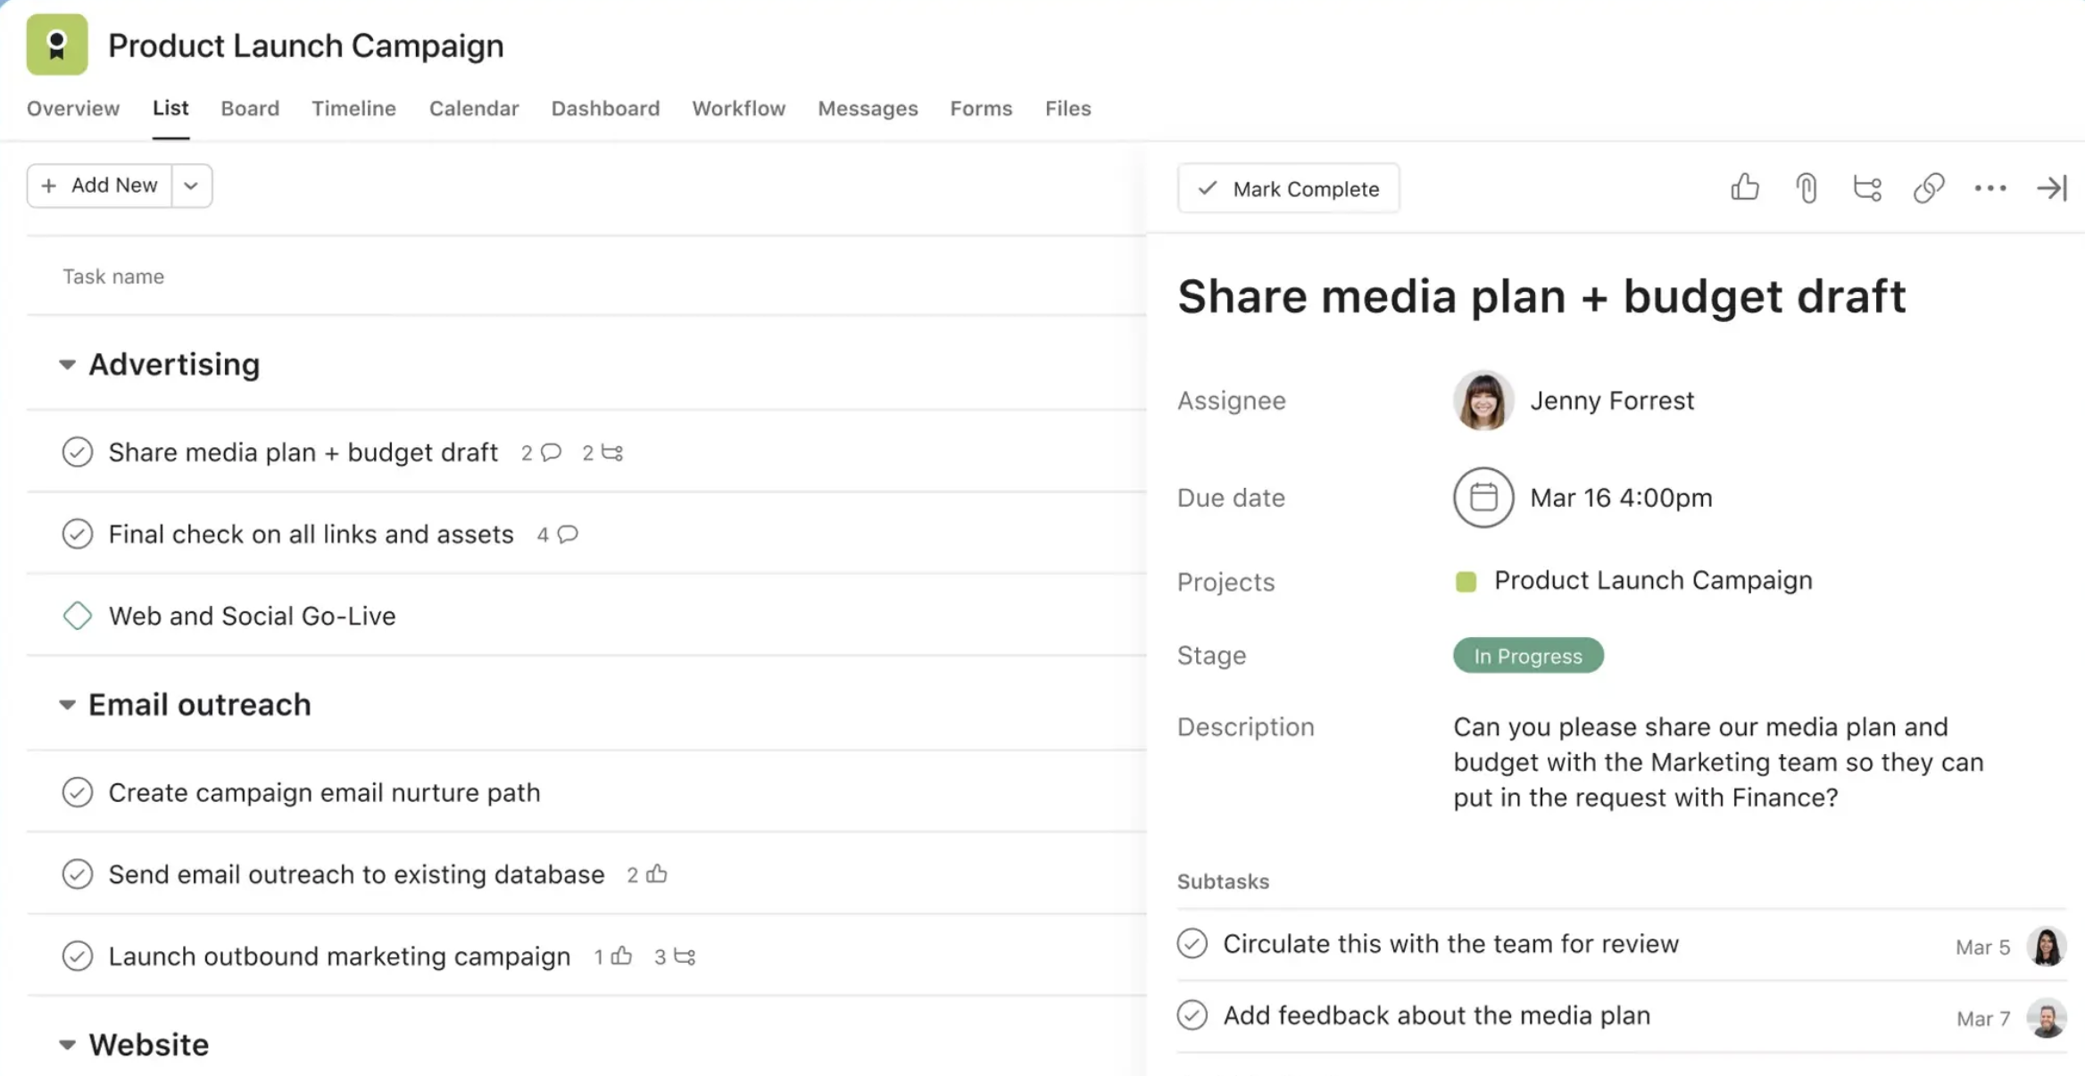
Task: Collapse the Email outreach section
Action: pyautogui.click(x=67, y=705)
